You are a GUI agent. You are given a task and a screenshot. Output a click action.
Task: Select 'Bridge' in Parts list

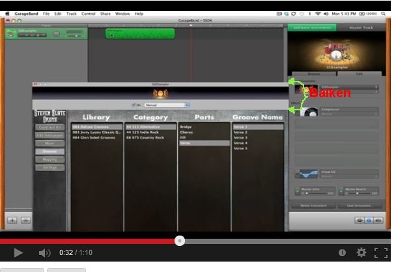coord(205,127)
